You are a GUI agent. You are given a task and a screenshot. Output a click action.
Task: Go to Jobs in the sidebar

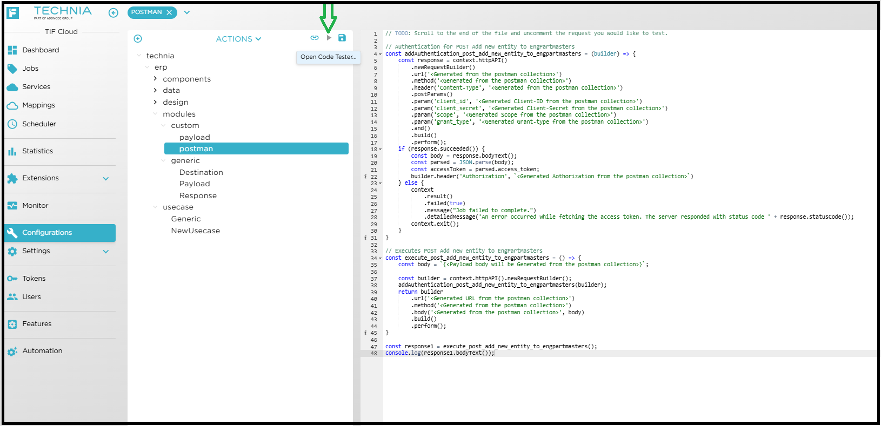(x=30, y=69)
